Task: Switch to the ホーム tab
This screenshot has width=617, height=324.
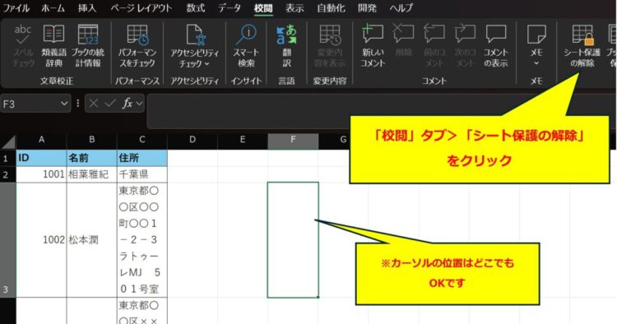Action: point(53,8)
